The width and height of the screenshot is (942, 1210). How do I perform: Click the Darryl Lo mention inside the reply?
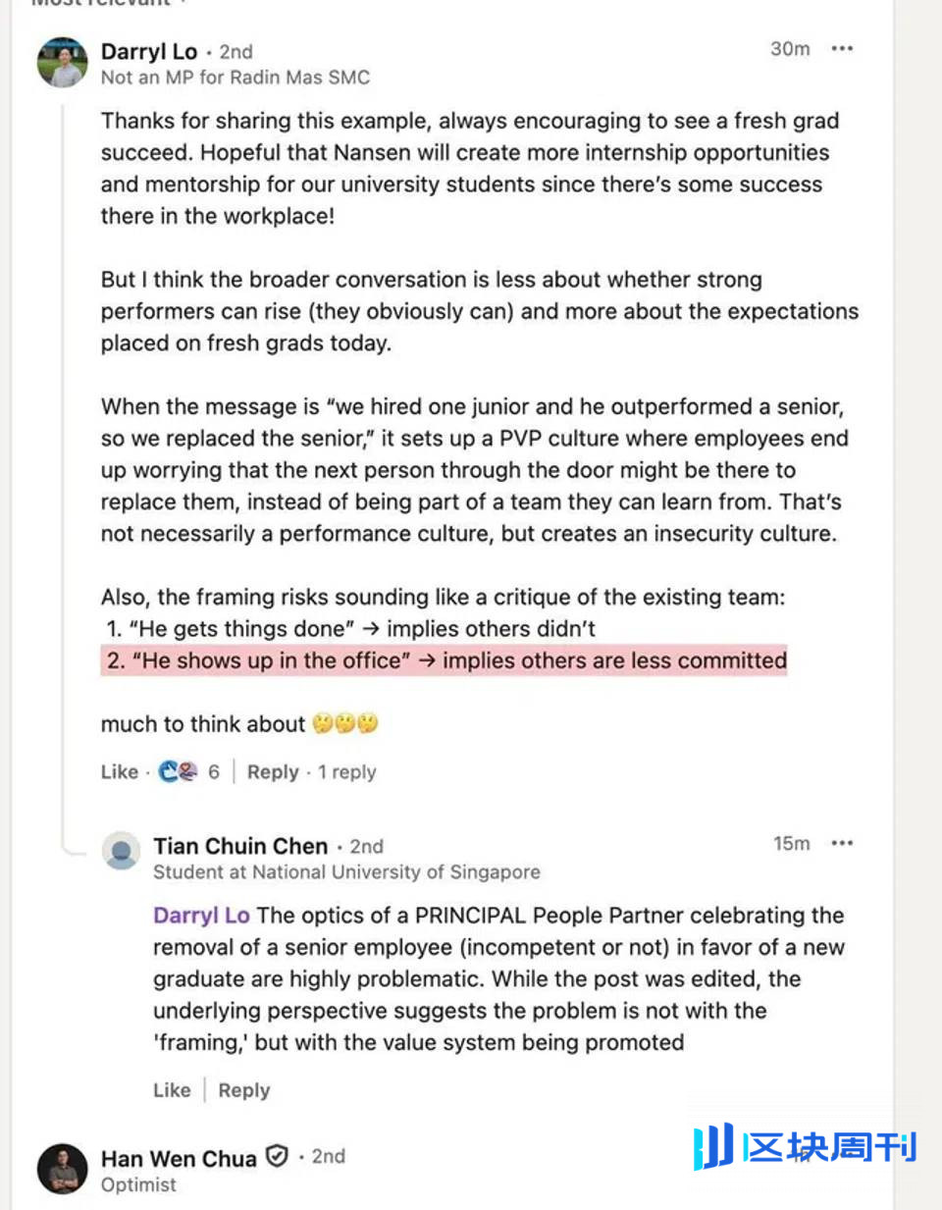200,915
